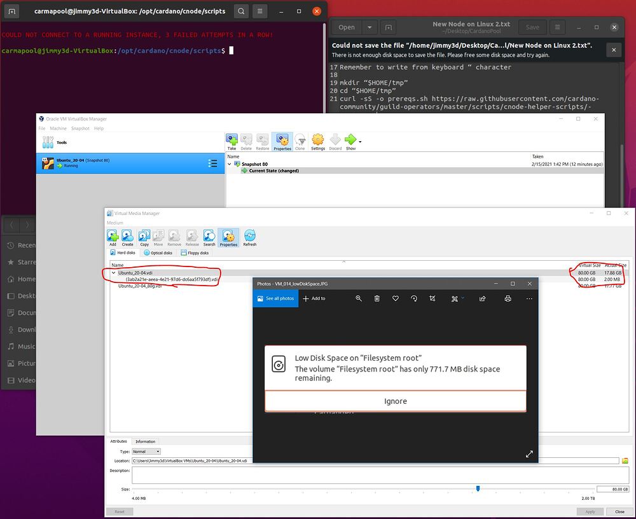The width and height of the screenshot is (636, 519).
Task: Click Release medium icon
Action: pos(192,238)
